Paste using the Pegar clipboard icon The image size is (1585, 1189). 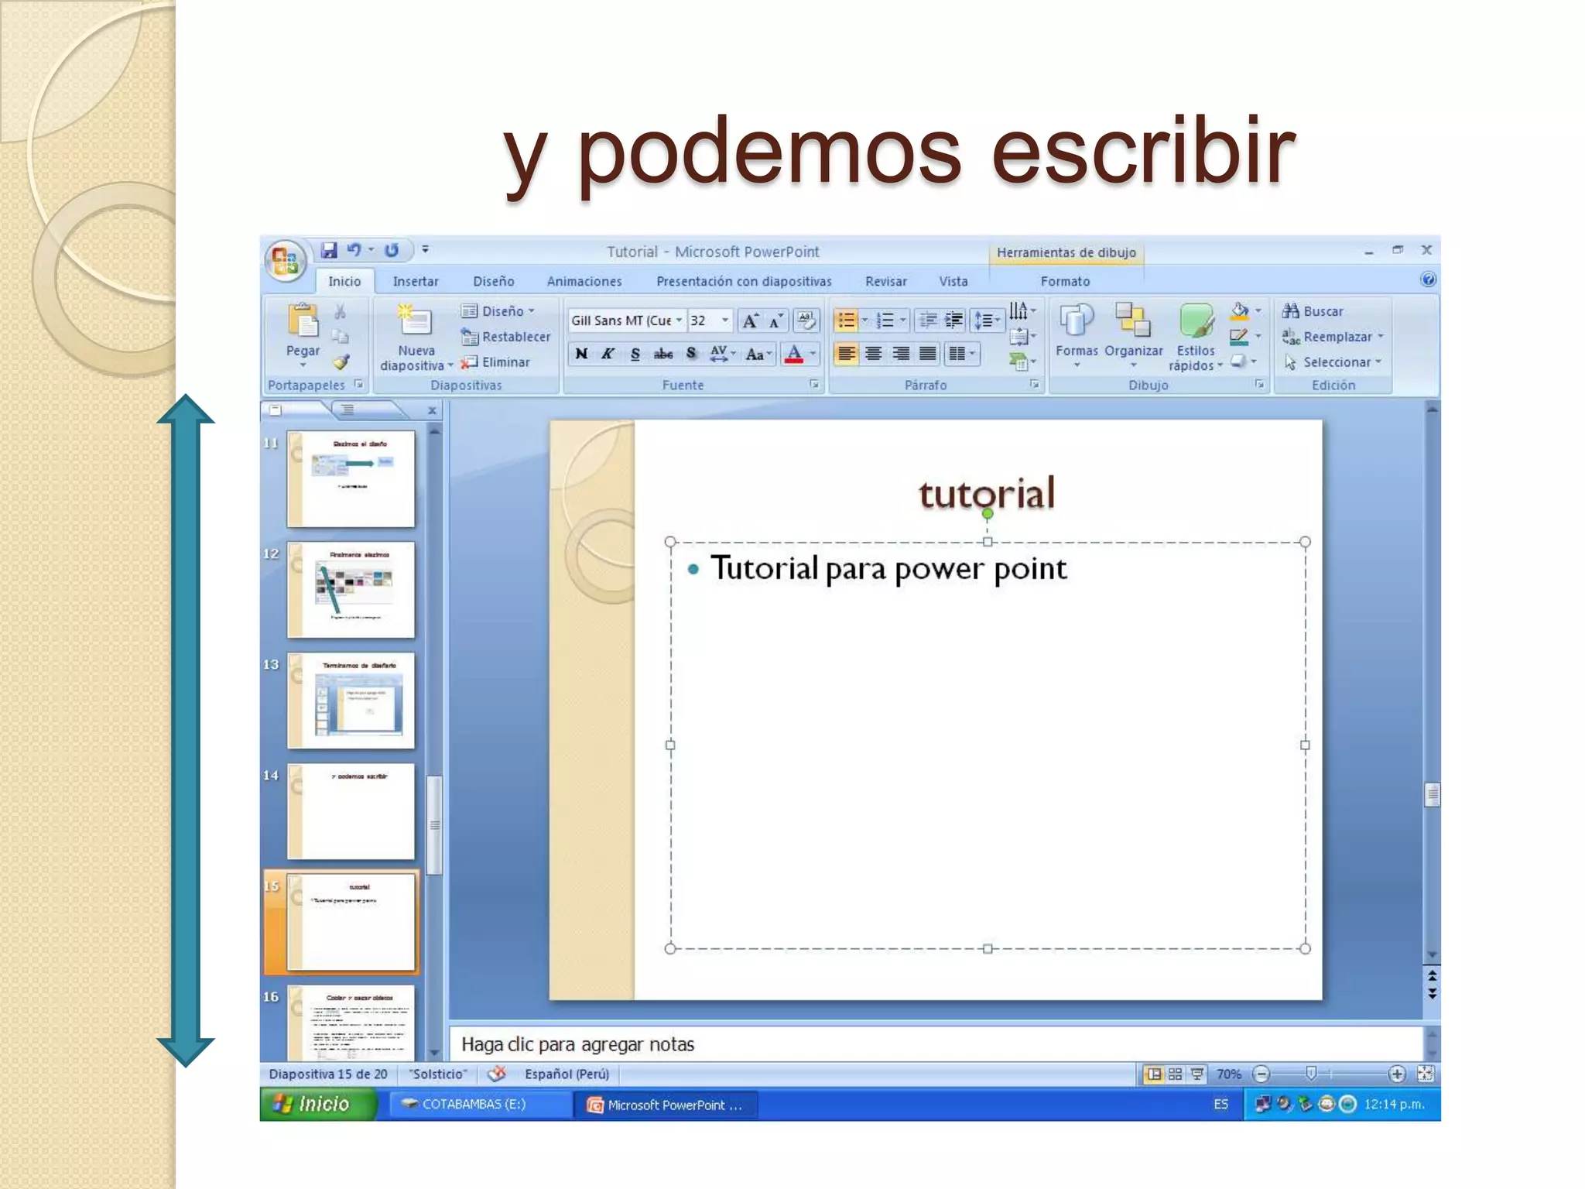303,322
